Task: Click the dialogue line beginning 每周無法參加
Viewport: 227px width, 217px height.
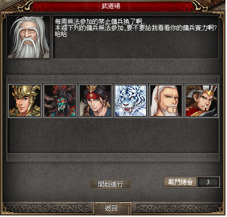Action: tap(100, 22)
